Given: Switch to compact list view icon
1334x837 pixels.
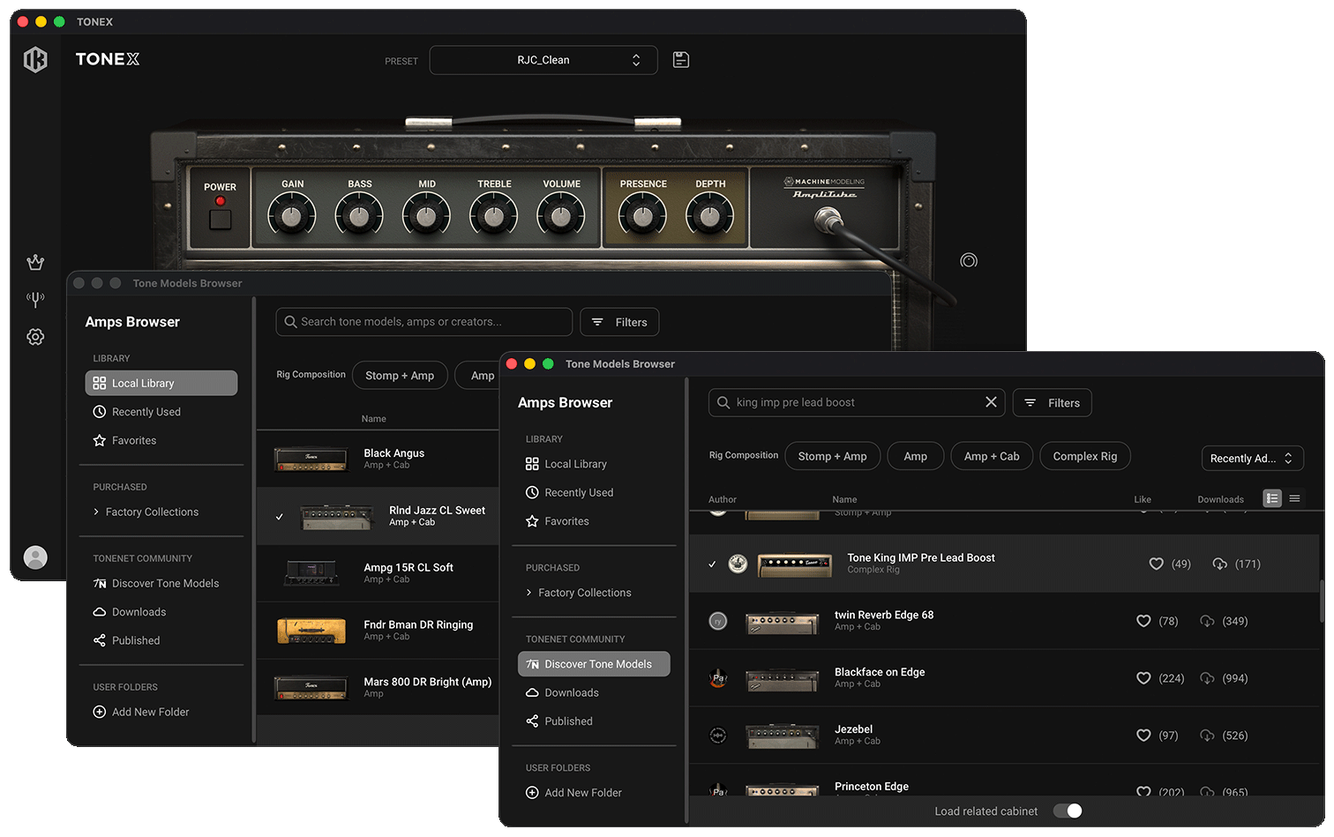Looking at the screenshot, I should coord(1294,498).
